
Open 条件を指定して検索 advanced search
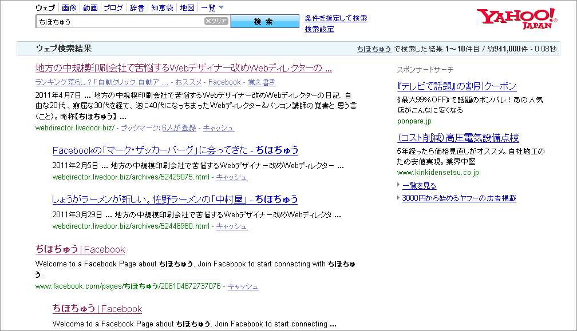click(336, 18)
